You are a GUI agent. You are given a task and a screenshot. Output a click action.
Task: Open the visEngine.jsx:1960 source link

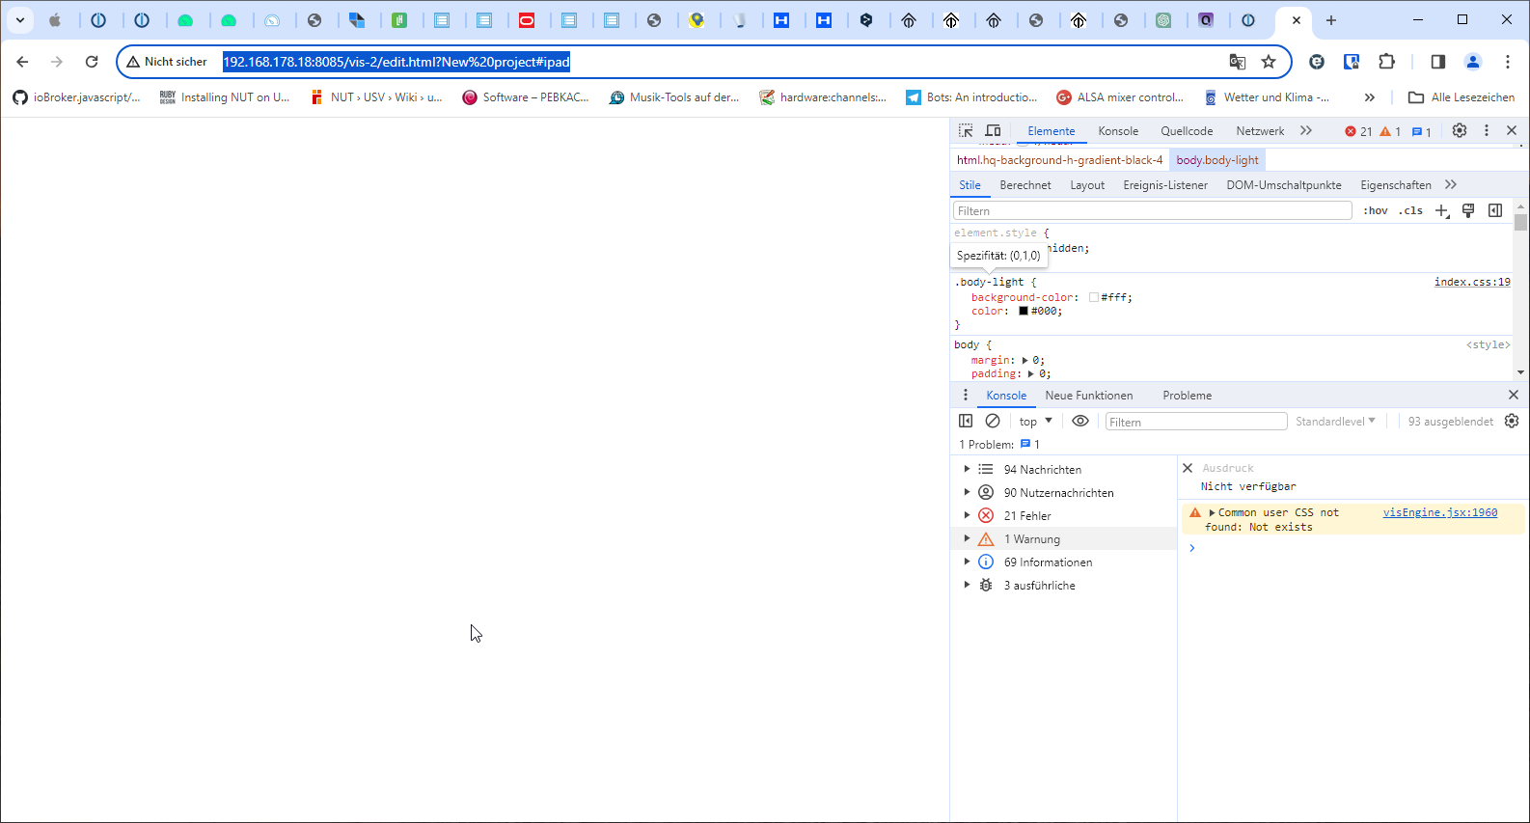(1439, 512)
